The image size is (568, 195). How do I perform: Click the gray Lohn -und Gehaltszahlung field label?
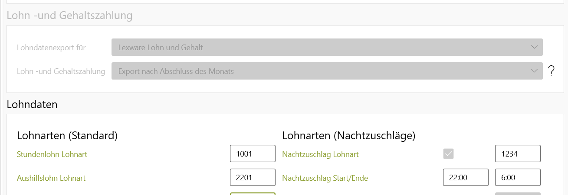click(x=61, y=71)
